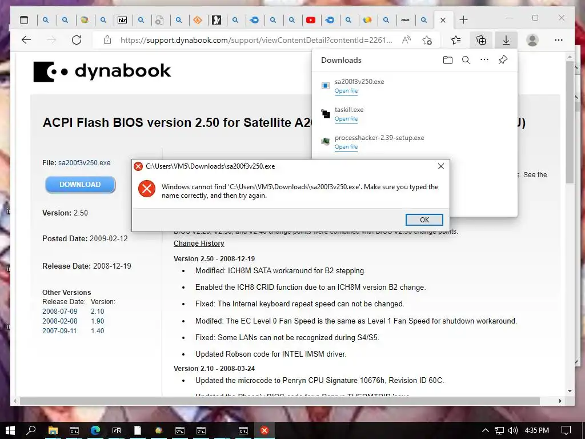Screen dimensions: 585x439
Task: Close the current browser tab
Action: [x=443, y=20]
